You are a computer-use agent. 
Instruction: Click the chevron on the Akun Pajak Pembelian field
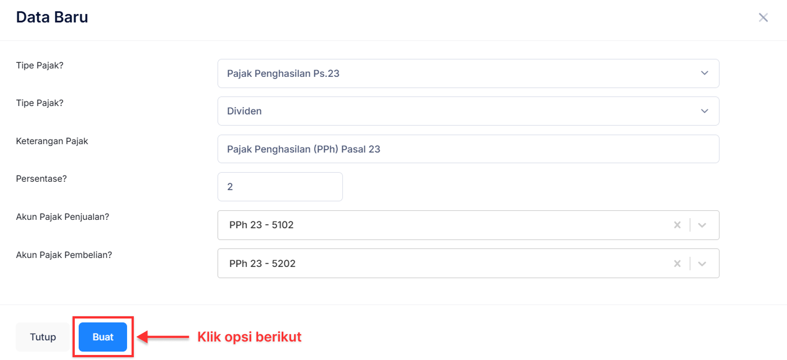(702, 263)
